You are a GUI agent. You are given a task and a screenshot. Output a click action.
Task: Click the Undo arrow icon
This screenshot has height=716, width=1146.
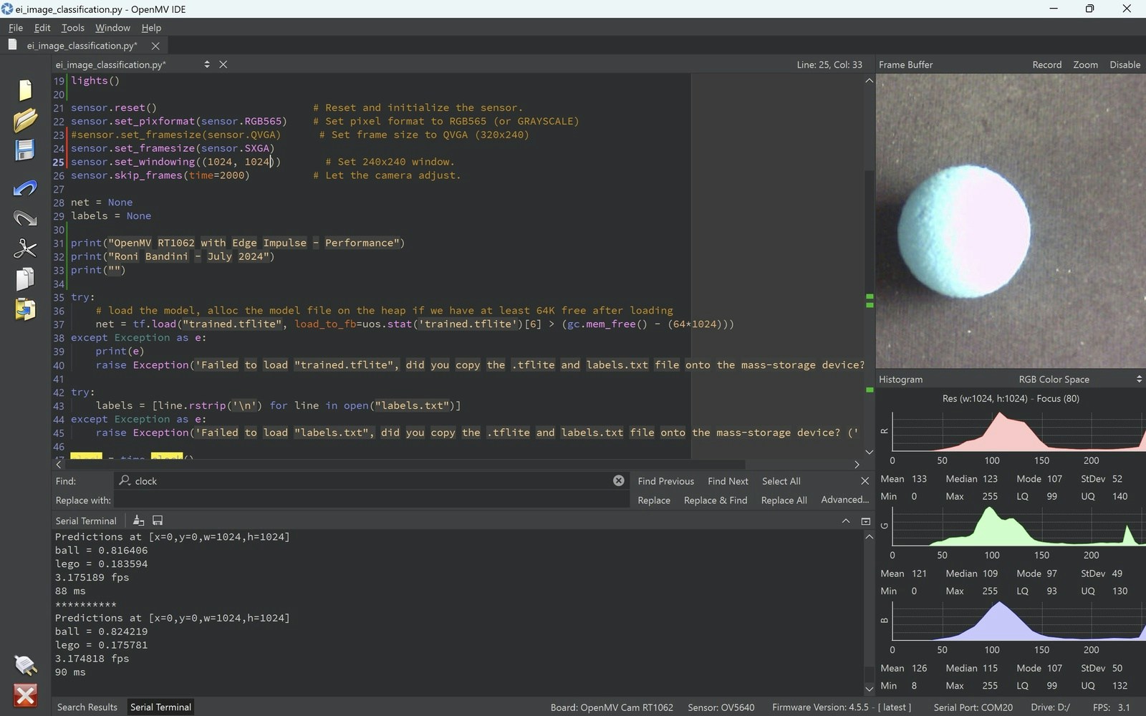point(25,188)
